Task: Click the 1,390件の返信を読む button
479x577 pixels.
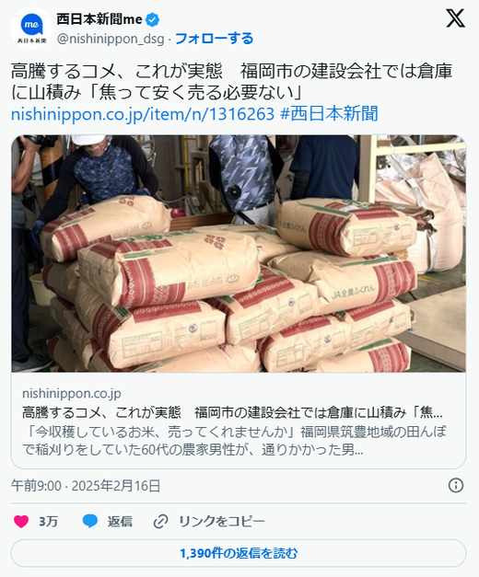Action: [239, 553]
